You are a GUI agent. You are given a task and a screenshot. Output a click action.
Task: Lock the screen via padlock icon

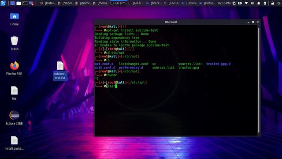[x=273, y=3]
